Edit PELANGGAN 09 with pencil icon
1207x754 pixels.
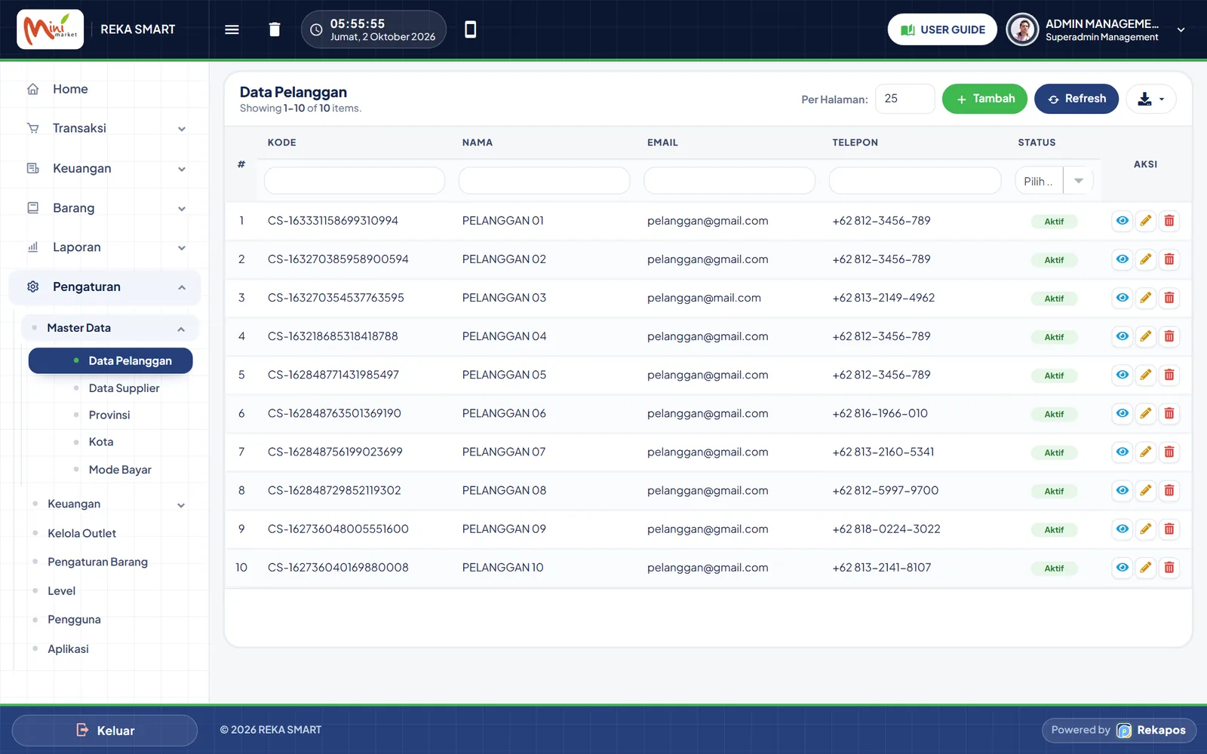1145,529
